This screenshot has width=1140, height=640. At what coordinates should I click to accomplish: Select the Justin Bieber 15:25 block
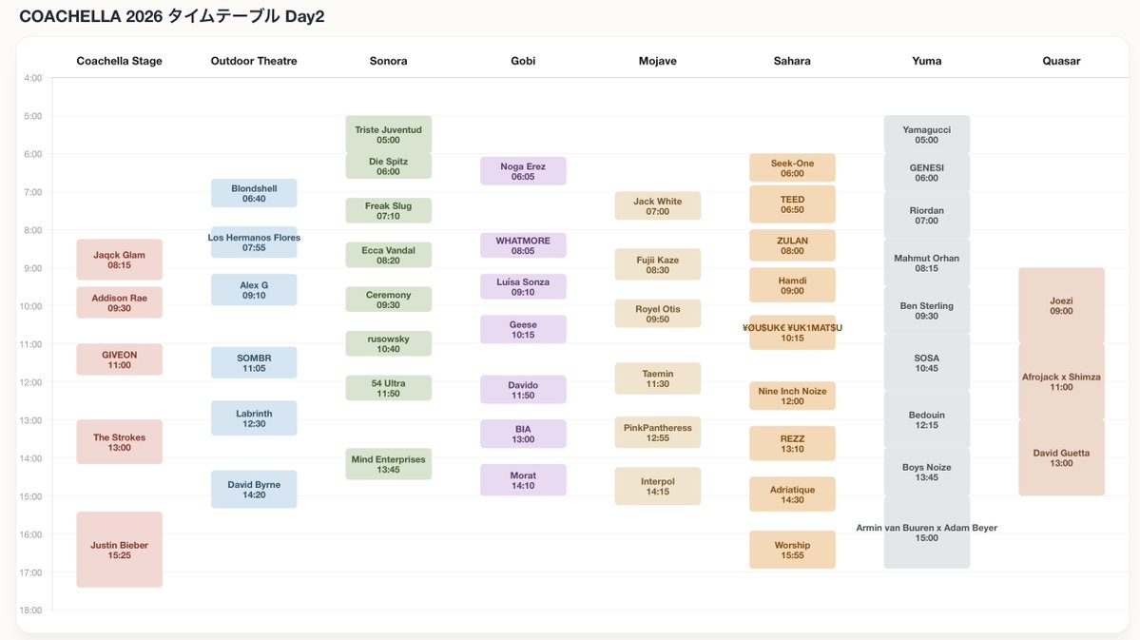(x=119, y=549)
